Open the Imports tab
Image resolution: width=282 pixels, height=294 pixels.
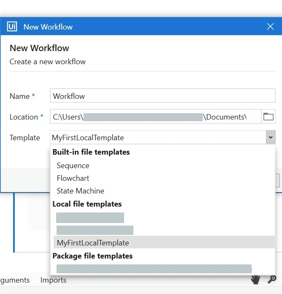click(x=53, y=280)
